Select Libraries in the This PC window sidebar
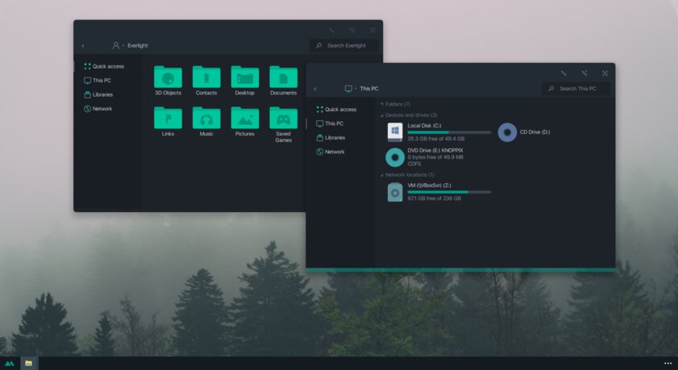 (335, 138)
